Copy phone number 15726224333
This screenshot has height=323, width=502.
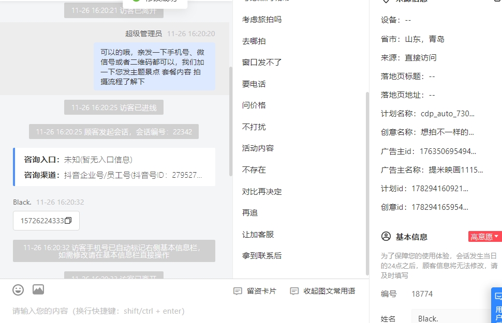coord(68,221)
